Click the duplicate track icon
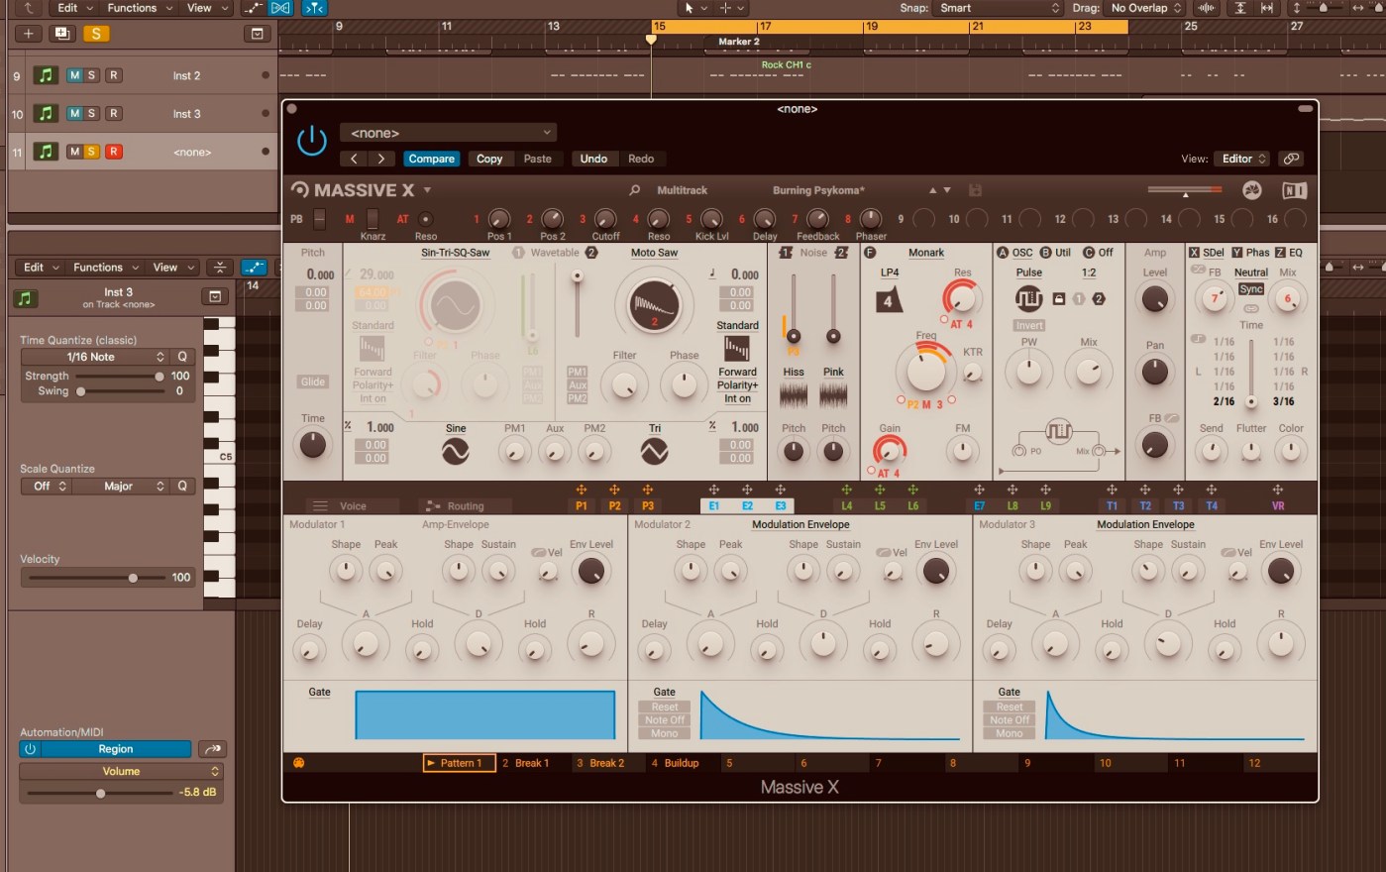This screenshot has width=1386, height=872. tap(62, 34)
